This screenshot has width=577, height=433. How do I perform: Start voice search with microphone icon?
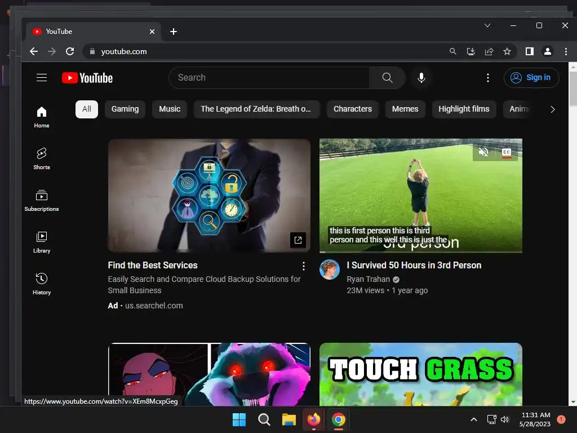pyautogui.click(x=421, y=78)
